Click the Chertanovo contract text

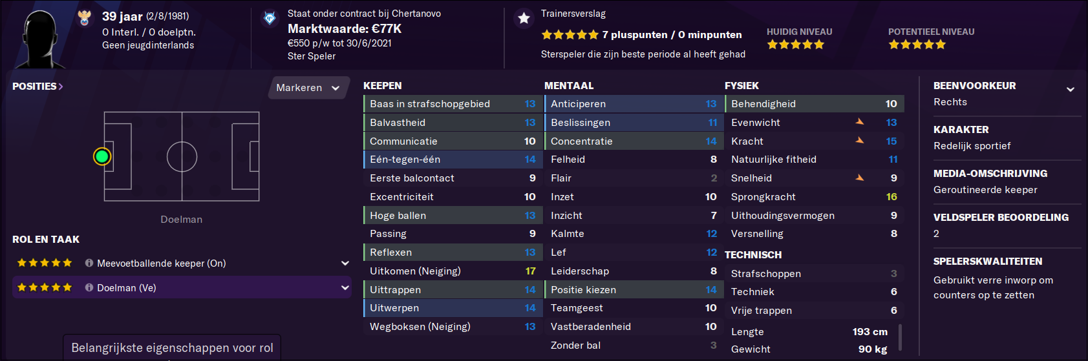[x=364, y=14]
